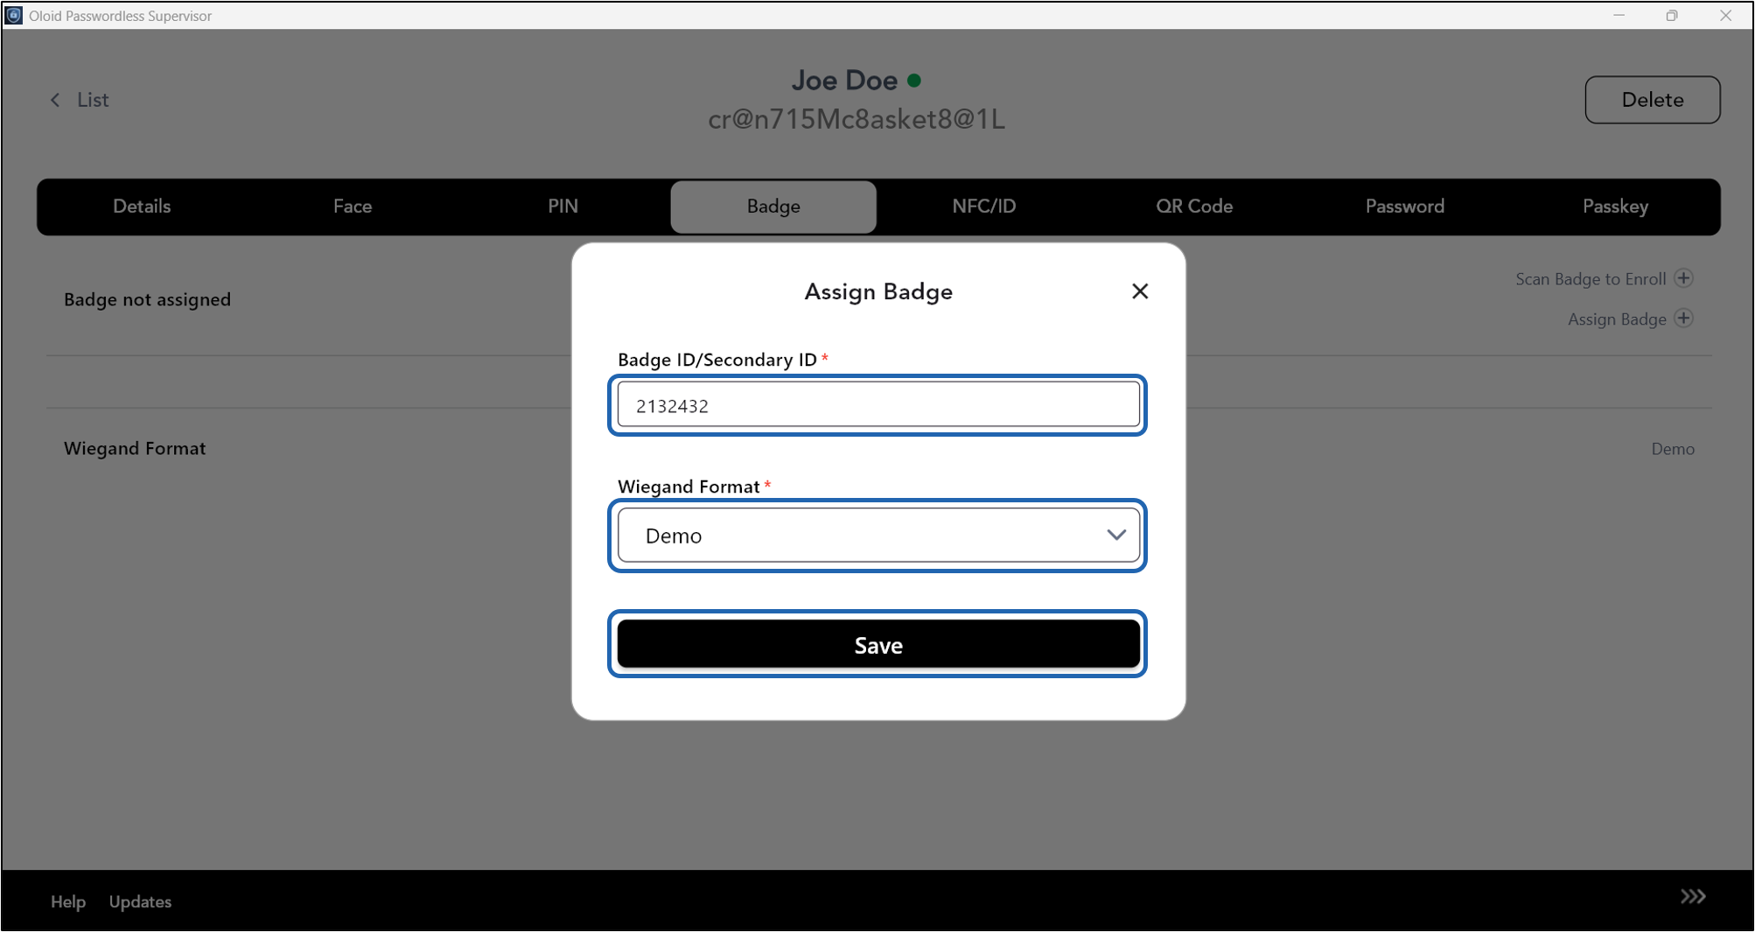Click the Badge ID/Secondary ID input field
The image size is (1755, 932).
coord(878,405)
